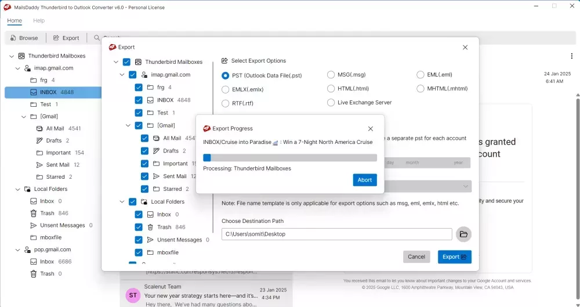Click the Local Folders icon in the main tree
Image resolution: width=580 pixels, height=307 pixels.
tap(27, 189)
